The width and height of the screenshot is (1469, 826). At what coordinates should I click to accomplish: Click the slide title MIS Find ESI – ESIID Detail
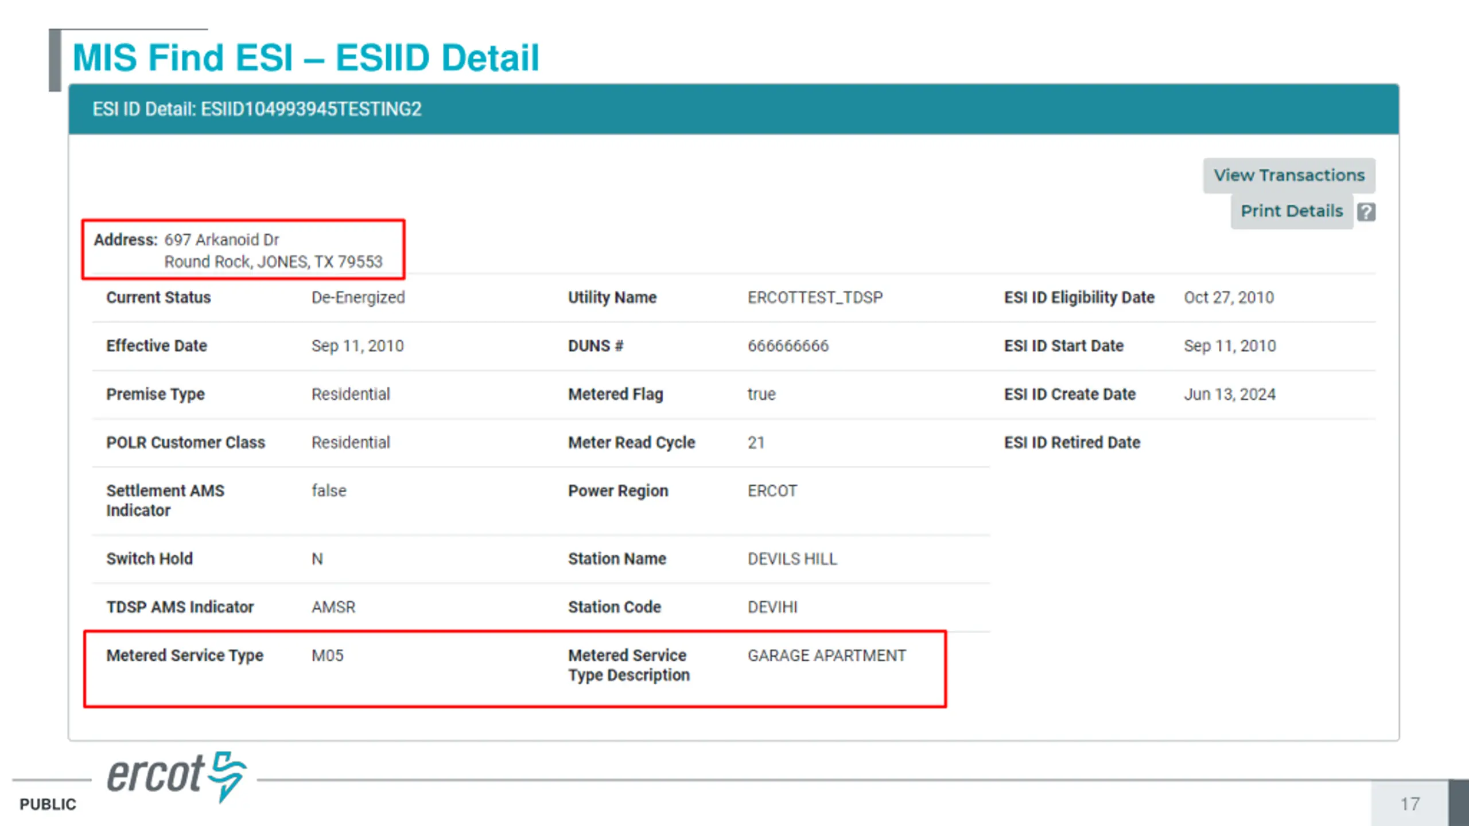coord(306,58)
